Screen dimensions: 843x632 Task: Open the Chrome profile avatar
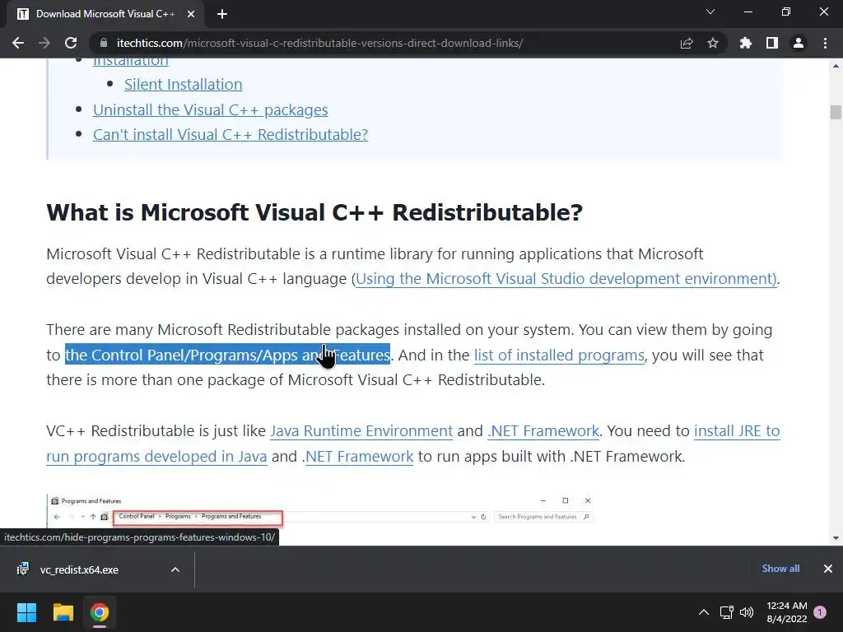pyautogui.click(x=799, y=43)
